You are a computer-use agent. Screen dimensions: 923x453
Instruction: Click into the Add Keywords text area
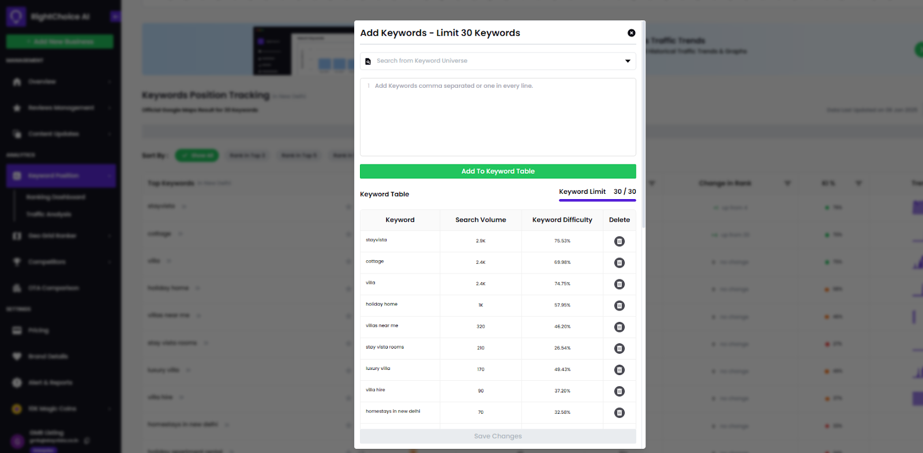click(x=498, y=117)
